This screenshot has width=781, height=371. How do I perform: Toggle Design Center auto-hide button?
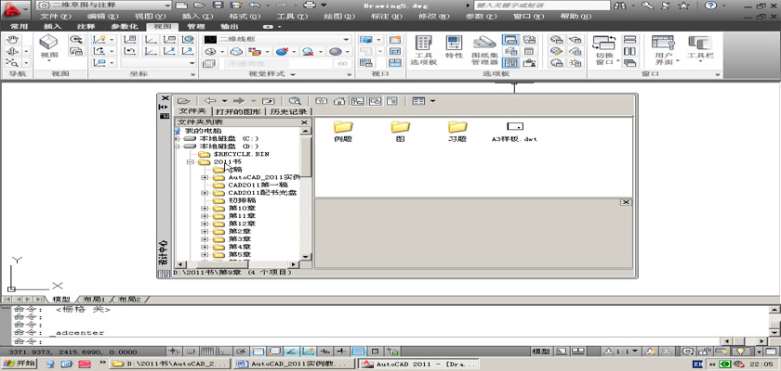[164, 107]
